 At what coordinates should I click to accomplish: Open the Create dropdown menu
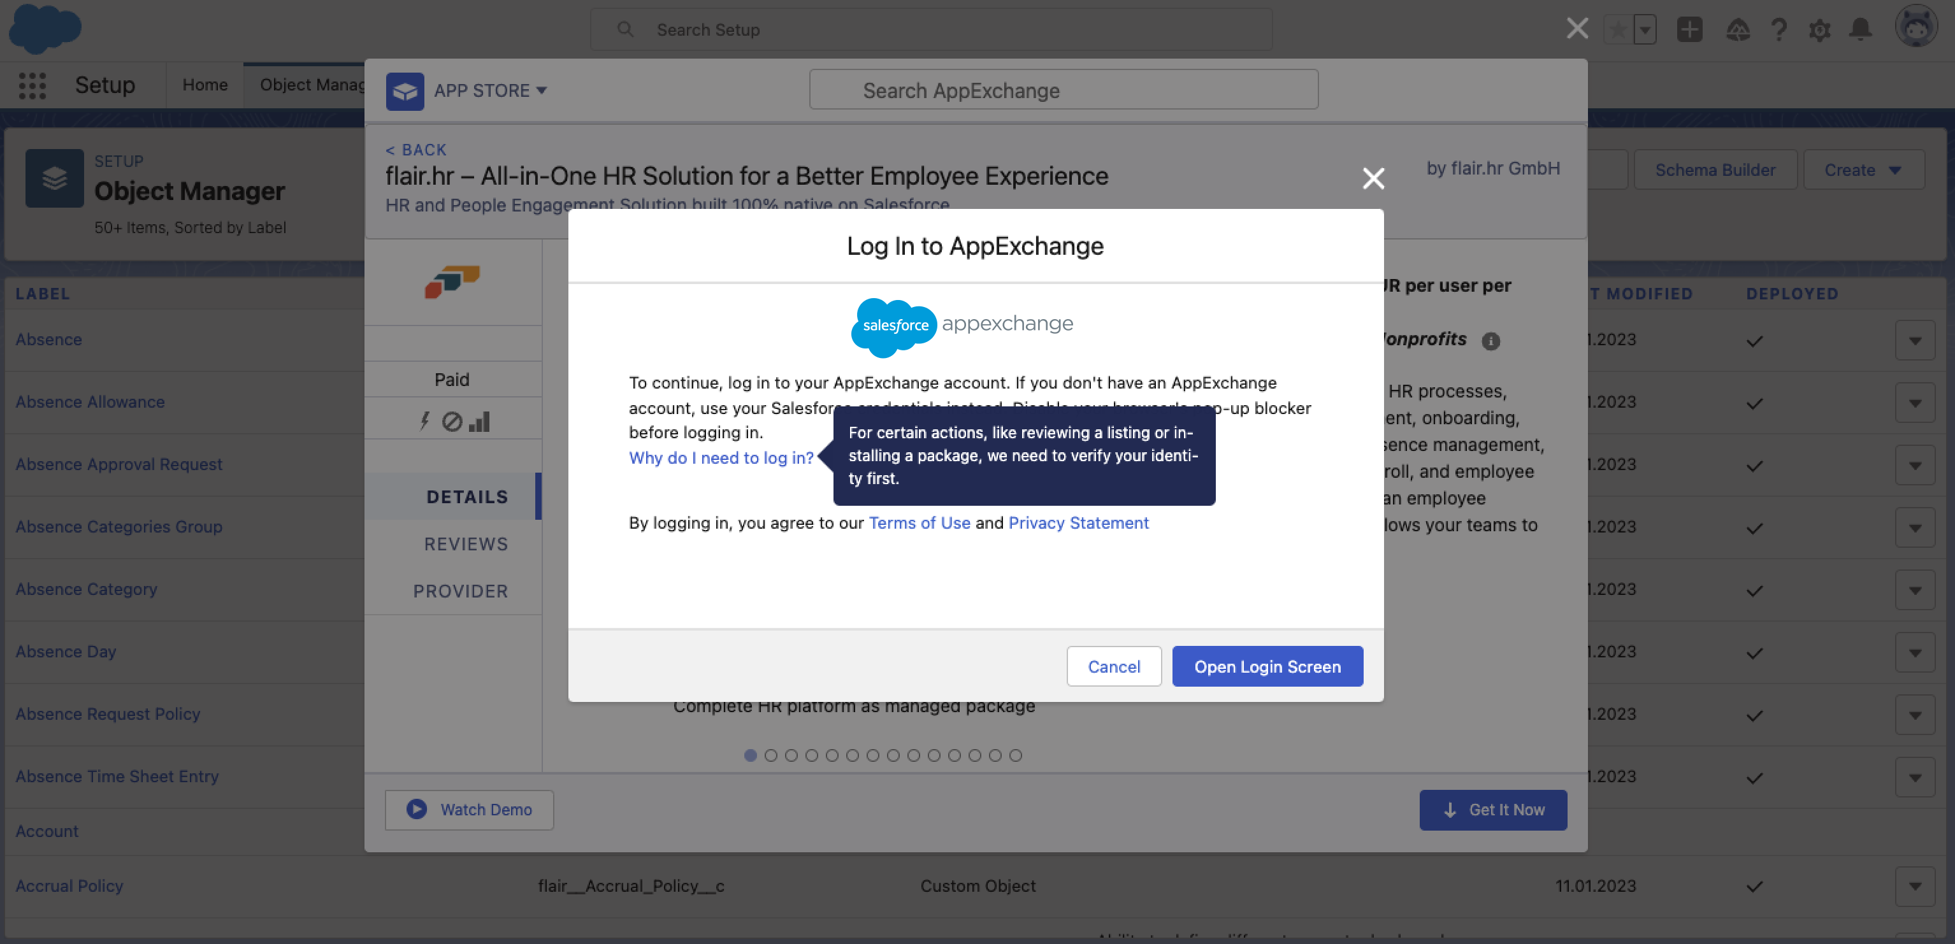(1863, 170)
